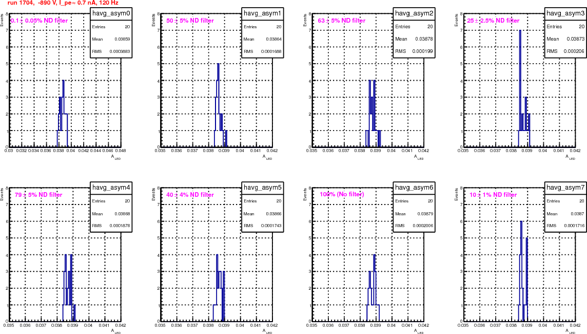Screen dimensions: 587x334
Task: Select the Entries row in havg_asym6 box
Action: click(414, 201)
